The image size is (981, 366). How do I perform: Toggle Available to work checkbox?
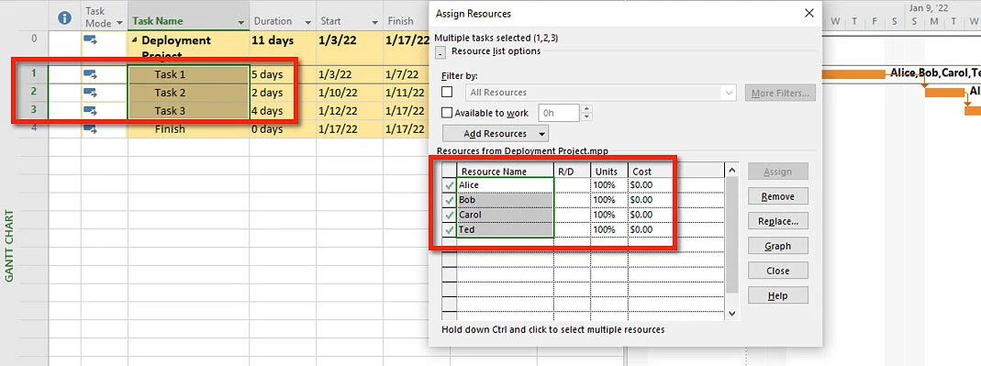[447, 113]
